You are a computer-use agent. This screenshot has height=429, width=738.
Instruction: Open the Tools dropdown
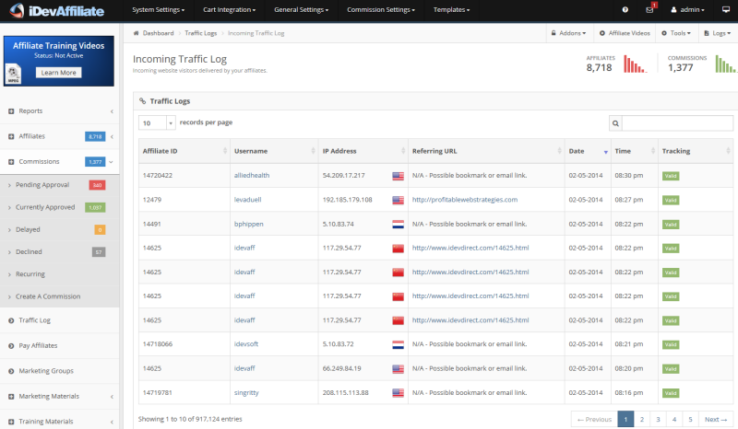tap(676, 33)
